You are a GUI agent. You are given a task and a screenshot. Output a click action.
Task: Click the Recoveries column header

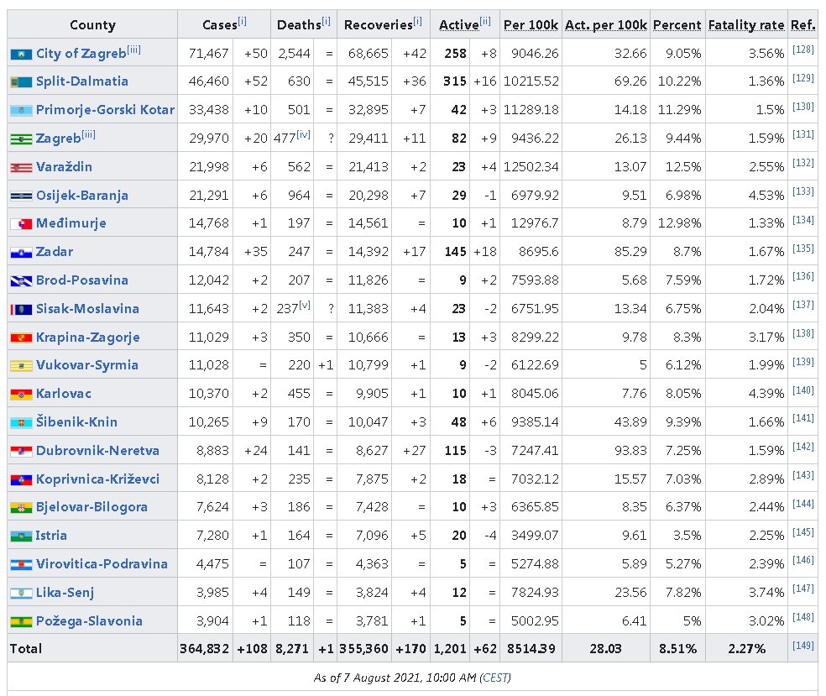(383, 24)
